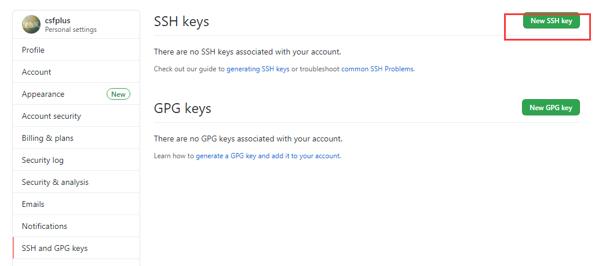This screenshot has height=266, width=595.
Task: Open Billing & plans section
Action: [x=48, y=138]
